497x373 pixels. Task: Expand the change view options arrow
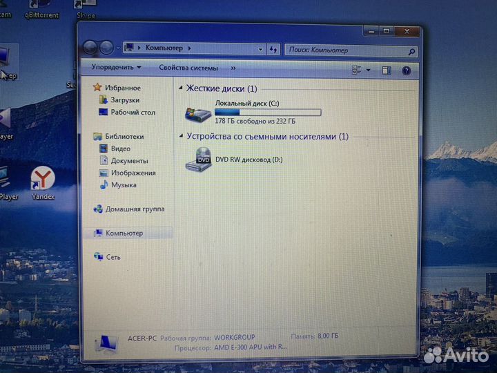click(x=369, y=70)
